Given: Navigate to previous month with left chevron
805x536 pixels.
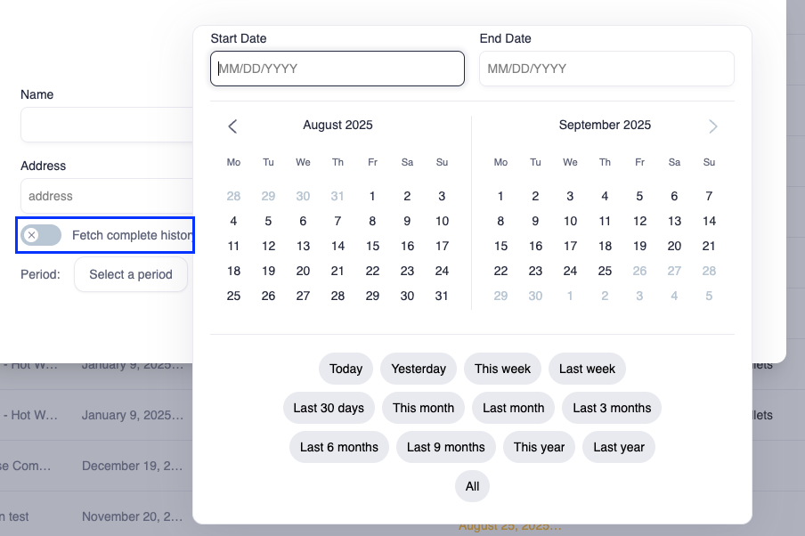Looking at the screenshot, I should point(232,126).
